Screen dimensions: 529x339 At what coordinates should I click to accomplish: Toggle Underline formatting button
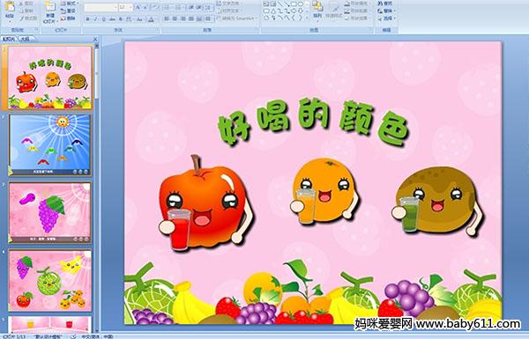coord(103,19)
